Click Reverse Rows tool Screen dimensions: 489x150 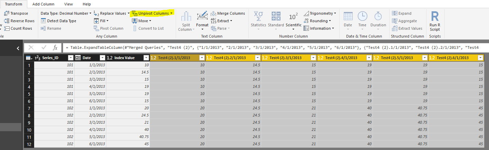(x=19, y=21)
